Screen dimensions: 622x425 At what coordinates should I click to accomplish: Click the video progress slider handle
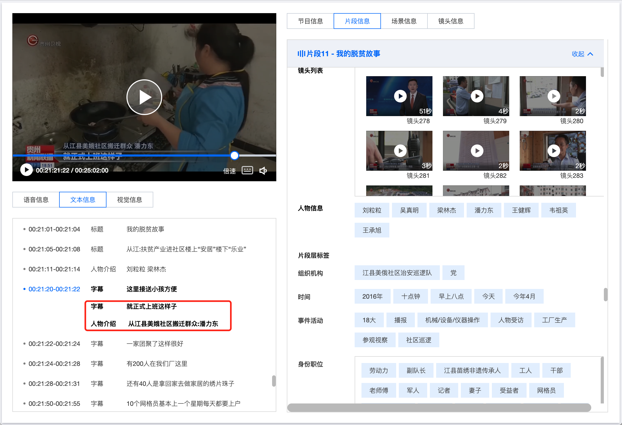(234, 156)
